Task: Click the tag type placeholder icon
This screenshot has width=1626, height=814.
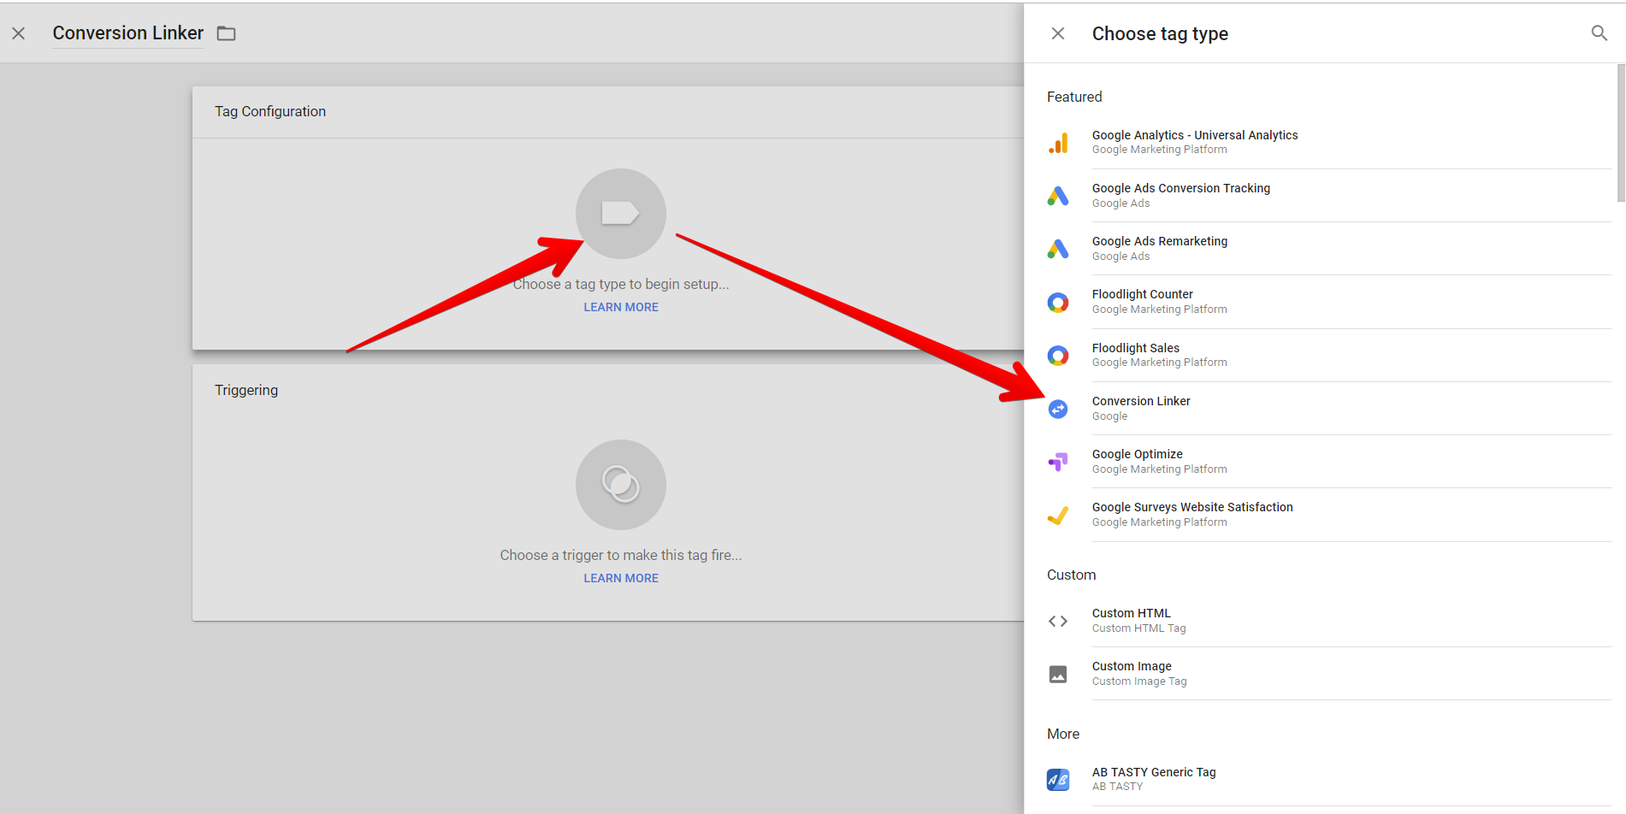Action: 621,213
